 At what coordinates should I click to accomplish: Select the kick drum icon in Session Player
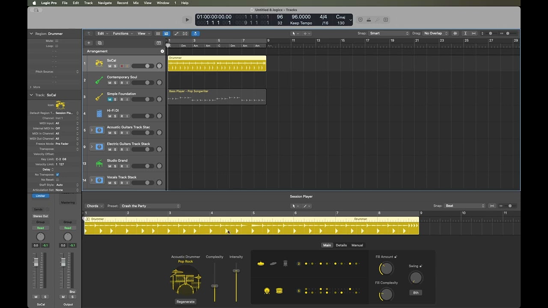(x=266, y=291)
